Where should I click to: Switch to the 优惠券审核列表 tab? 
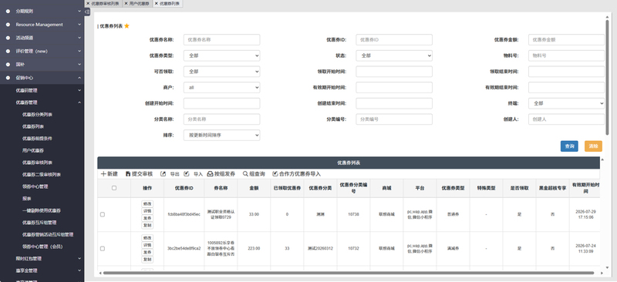[106, 3]
